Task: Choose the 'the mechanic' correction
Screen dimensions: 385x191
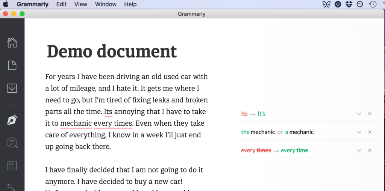Action: pos(258,132)
